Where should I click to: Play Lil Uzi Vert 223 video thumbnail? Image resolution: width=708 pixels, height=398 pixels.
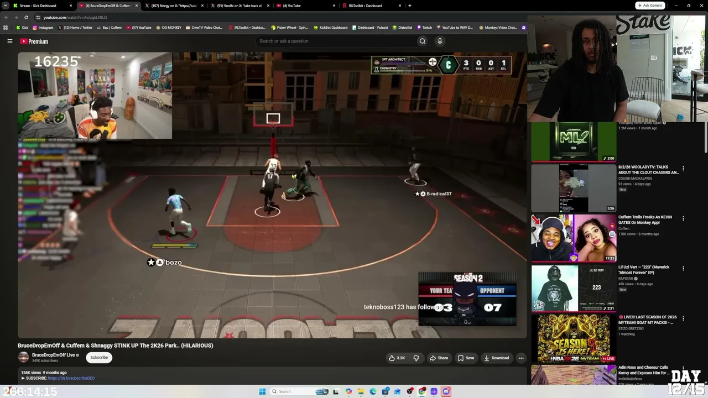click(574, 288)
